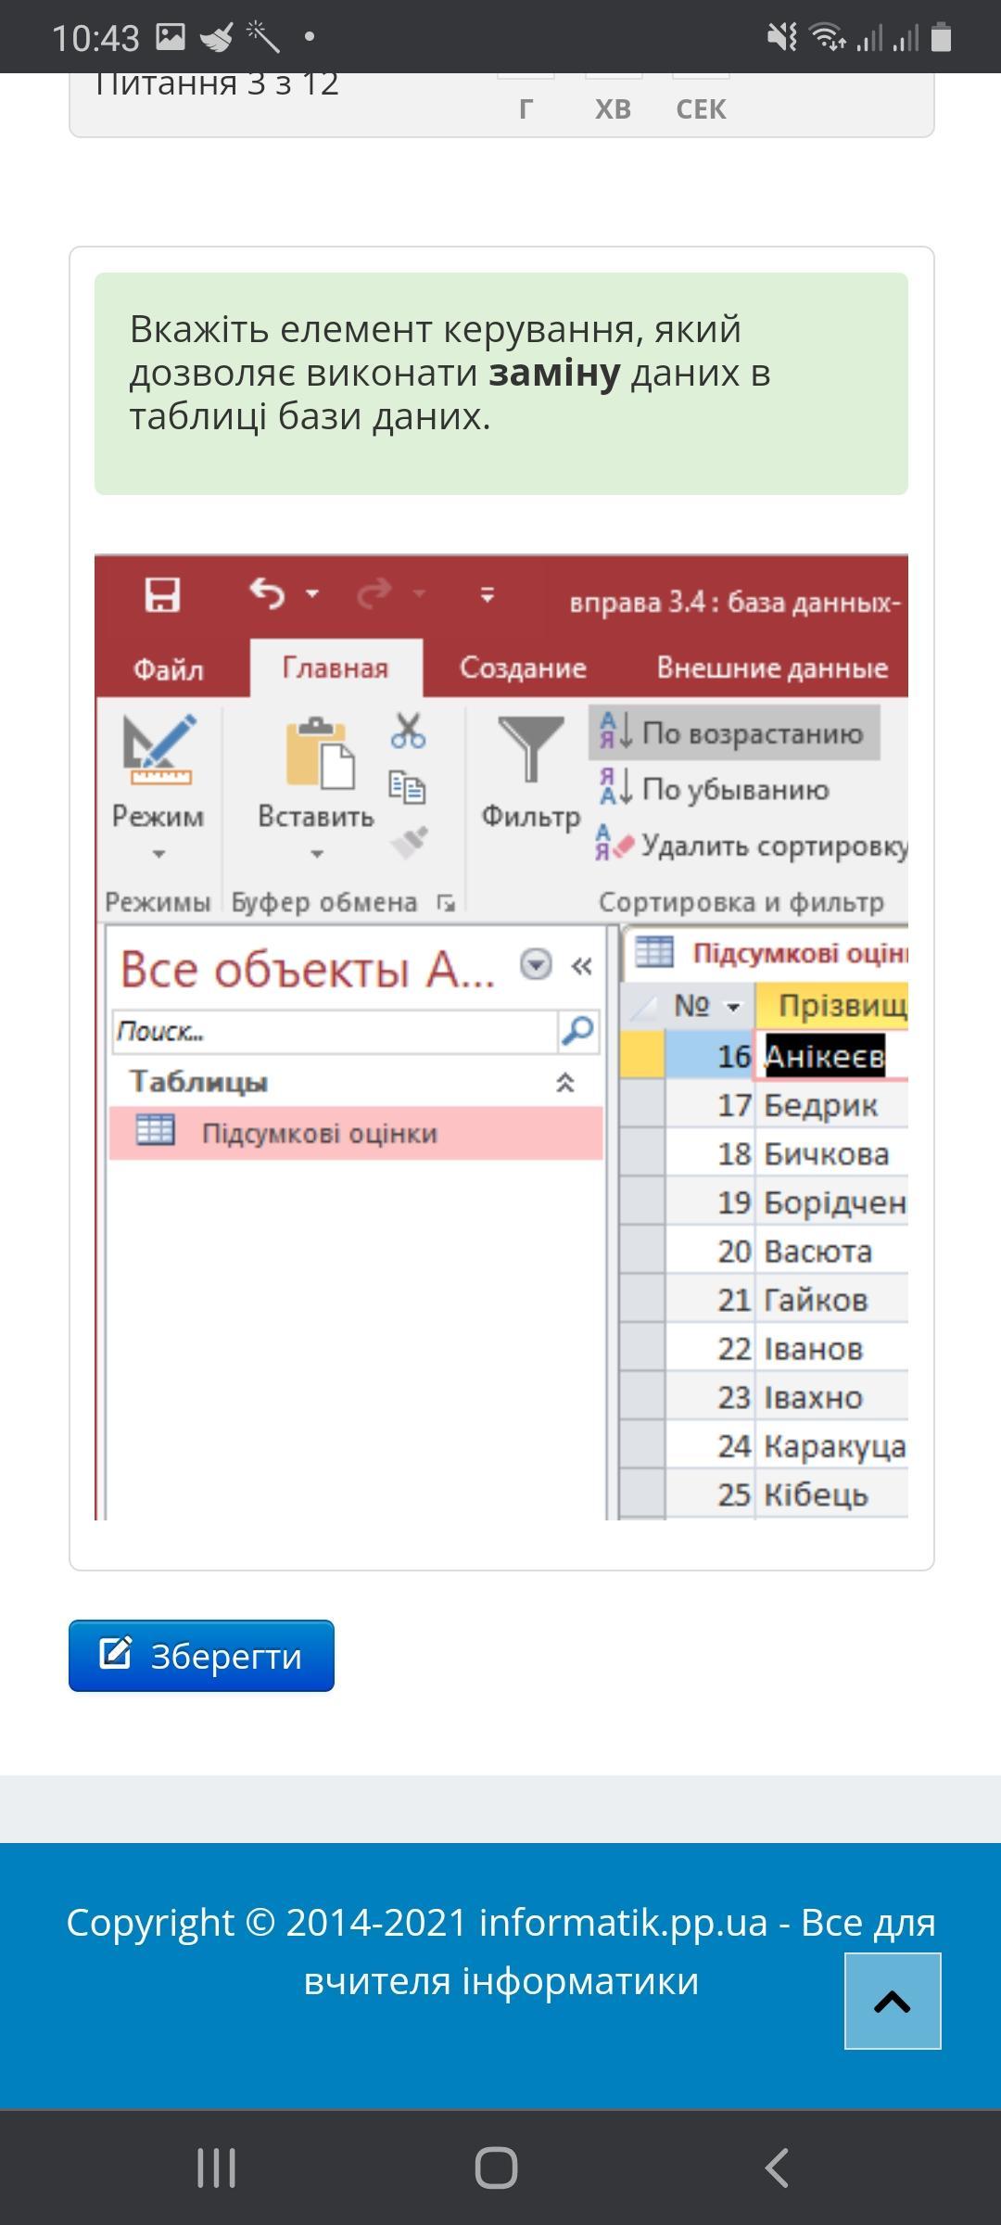1001x2225 pixels.
Task: Click the Undo arrow icon
Action: pos(267,592)
